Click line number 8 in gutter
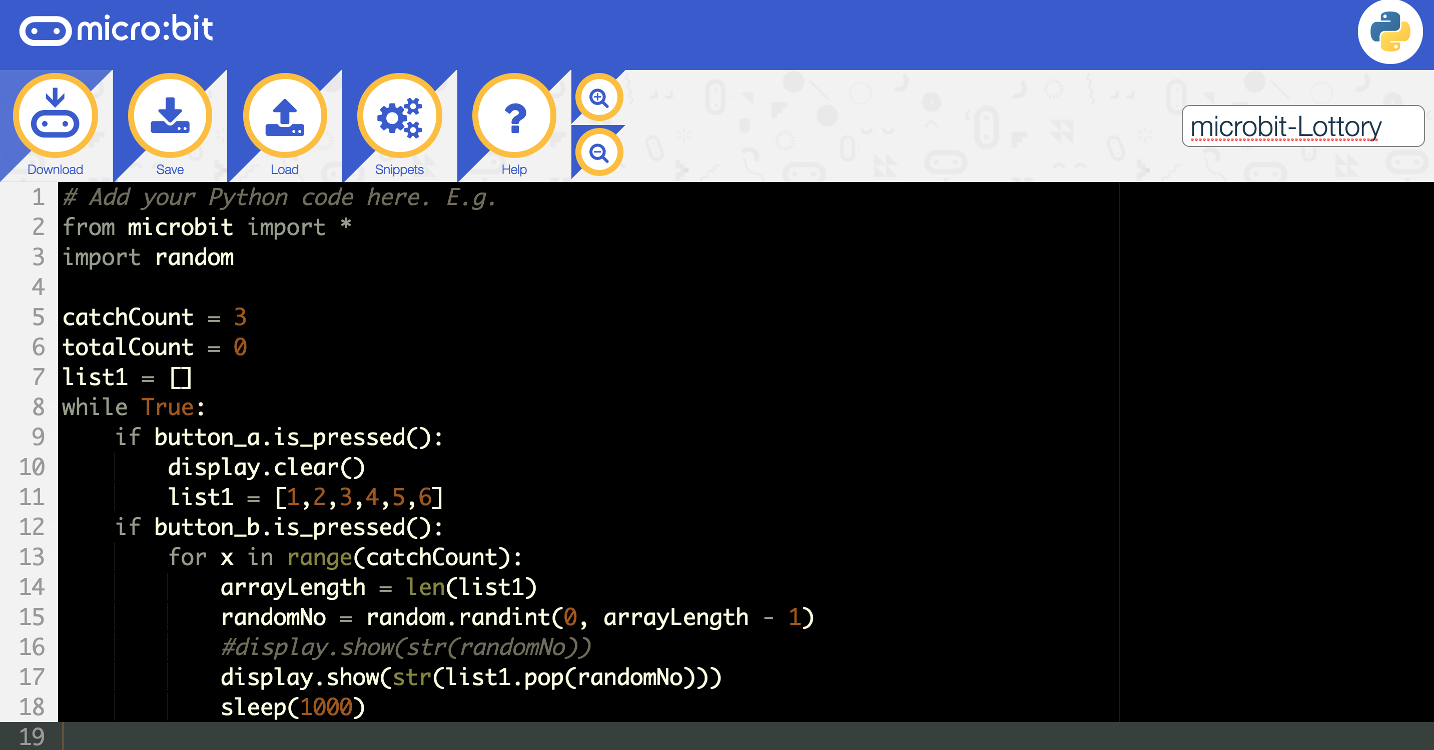This screenshot has width=1434, height=750. coord(38,406)
